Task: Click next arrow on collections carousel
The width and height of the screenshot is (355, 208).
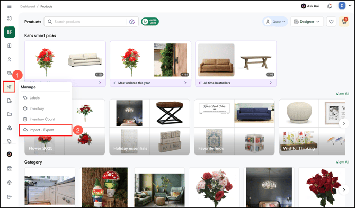Action: tap(344, 123)
